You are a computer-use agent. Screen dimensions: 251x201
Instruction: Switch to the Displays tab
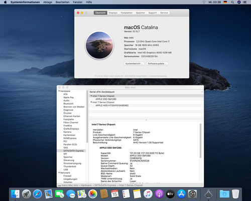(x=113, y=13)
